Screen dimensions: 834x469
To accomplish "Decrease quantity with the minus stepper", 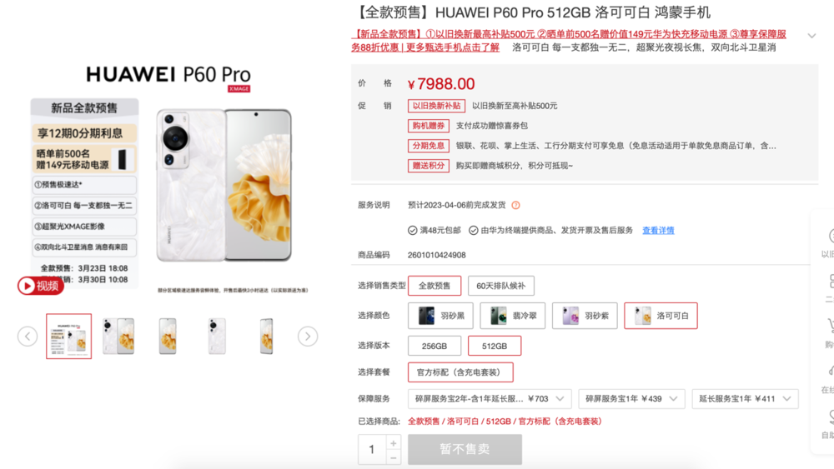I will 394,457.
